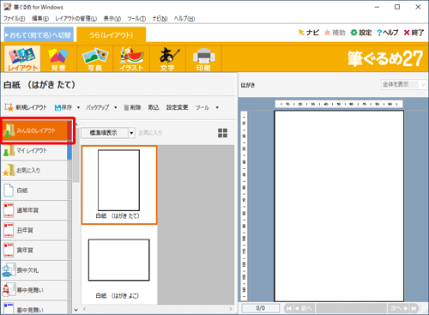Viewport: 429px width, 315px height.
Task: Click the 終了 exit button
Action: [414, 33]
